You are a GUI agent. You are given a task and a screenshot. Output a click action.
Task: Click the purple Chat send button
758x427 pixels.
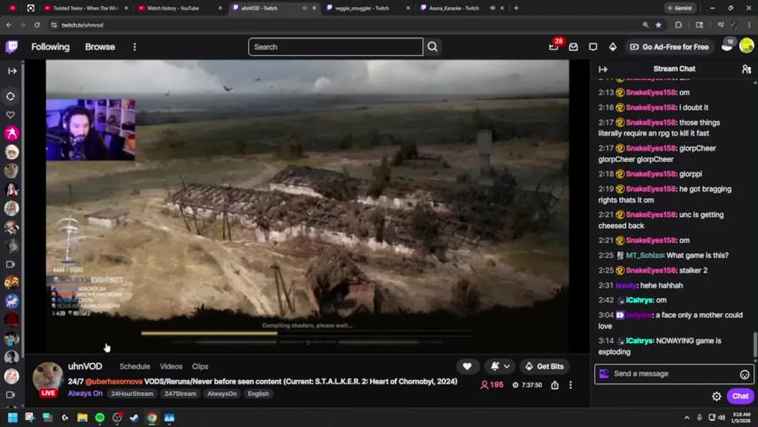[740, 396]
